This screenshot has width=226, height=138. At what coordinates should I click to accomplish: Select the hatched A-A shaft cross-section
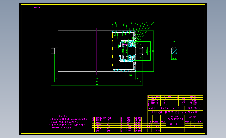[x=174, y=51]
